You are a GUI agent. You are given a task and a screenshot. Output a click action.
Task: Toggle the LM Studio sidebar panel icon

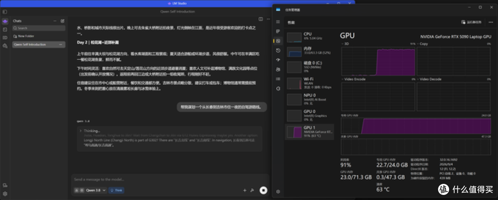pos(5,12)
